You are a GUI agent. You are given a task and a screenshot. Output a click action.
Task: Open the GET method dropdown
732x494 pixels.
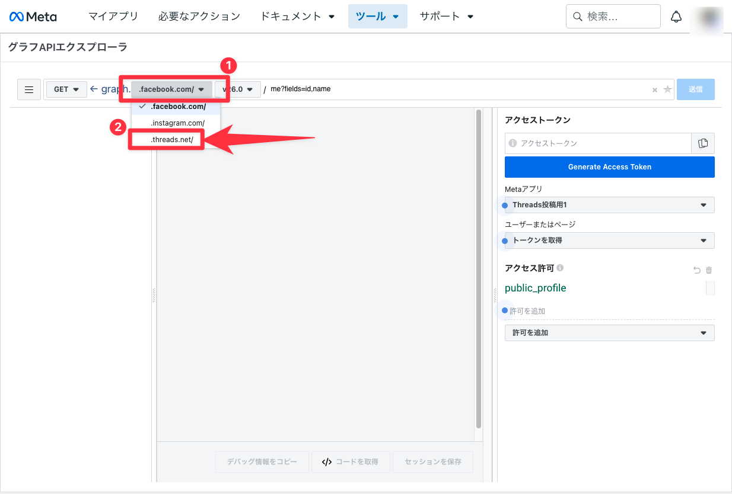click(x=66, y=89)
